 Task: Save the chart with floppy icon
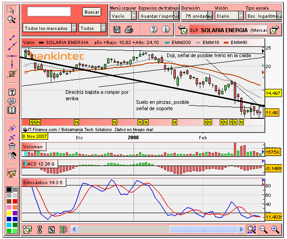[x=117, y=29]
